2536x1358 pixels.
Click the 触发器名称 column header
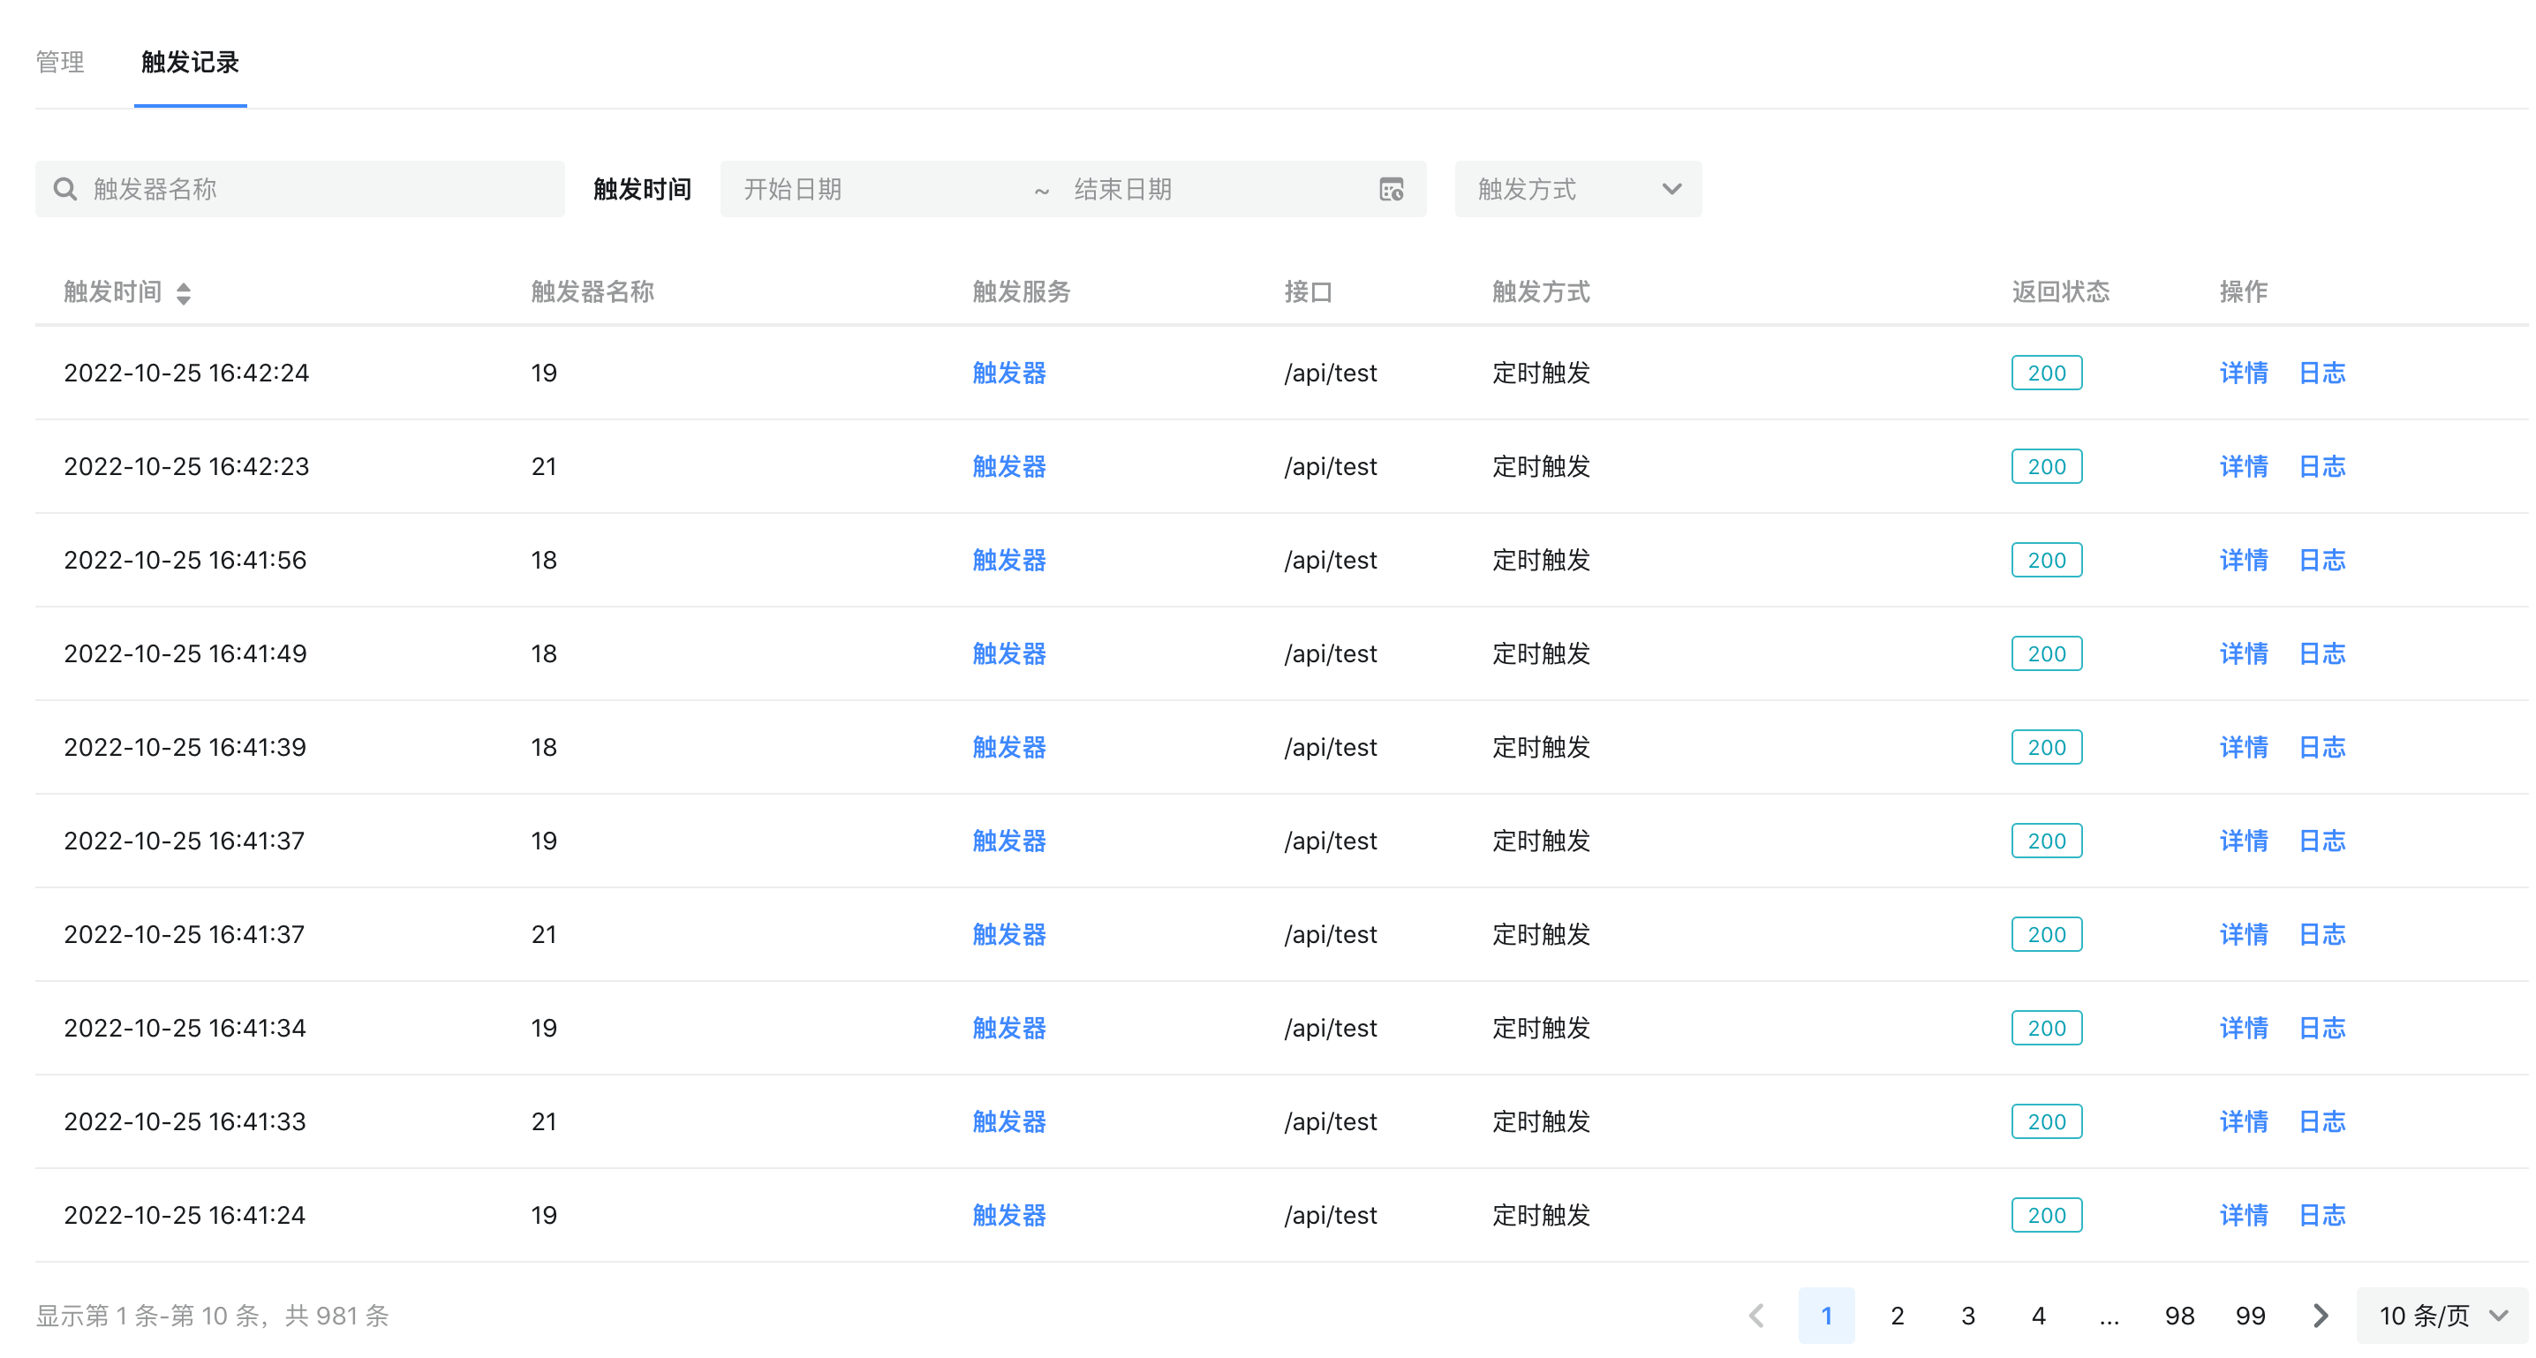(x=592, y=291)
